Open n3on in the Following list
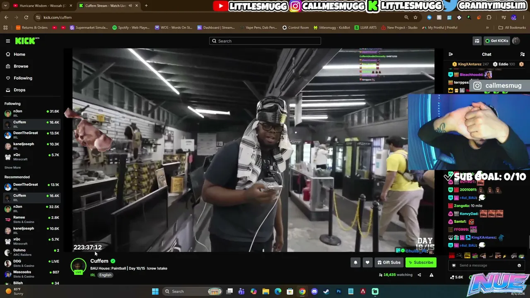 pyautogui.click(x=31, y=113)
